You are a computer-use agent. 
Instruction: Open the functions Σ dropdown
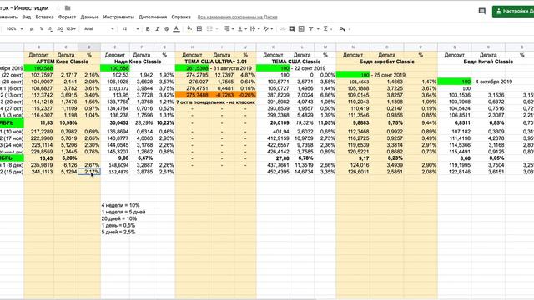point(327,29)
